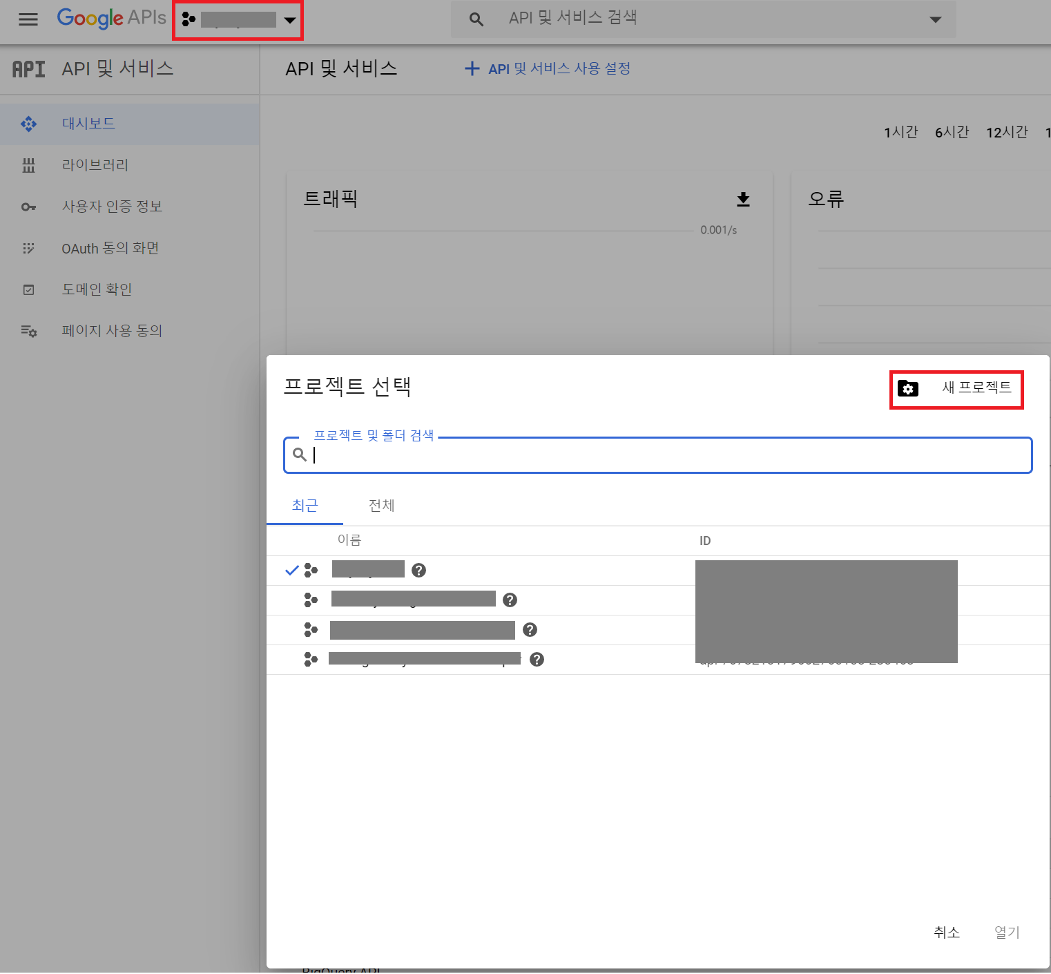Click help icon beside first project

pos(418,571)
